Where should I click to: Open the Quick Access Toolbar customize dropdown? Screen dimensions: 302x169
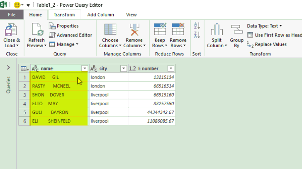(28, 5)
